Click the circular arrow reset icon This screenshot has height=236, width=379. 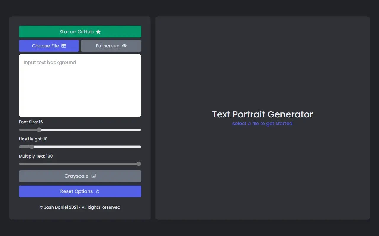[97, 191]
